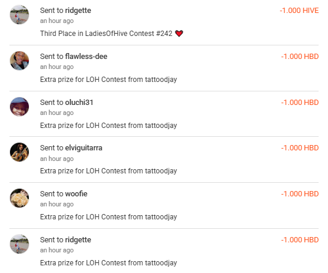Image resolution: width=328 pixels, height=273 pixels.
Task: Click the memo under Sent to oluchi31
Action: [x=108, y=126]
